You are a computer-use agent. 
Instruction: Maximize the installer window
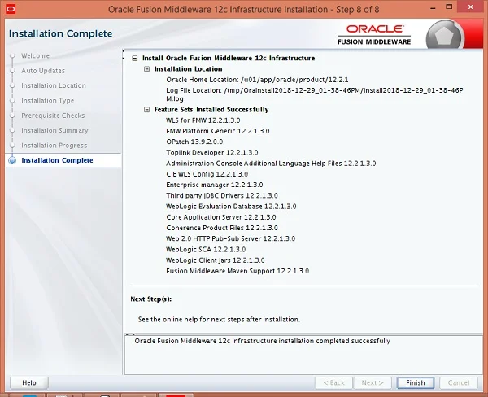[449, 7]
